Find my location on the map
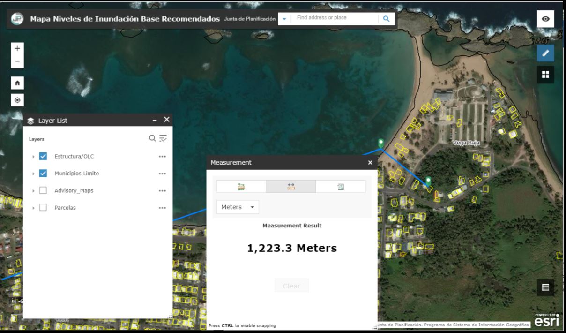The height and width of the screenshot is (333, 566). point(17,100)
